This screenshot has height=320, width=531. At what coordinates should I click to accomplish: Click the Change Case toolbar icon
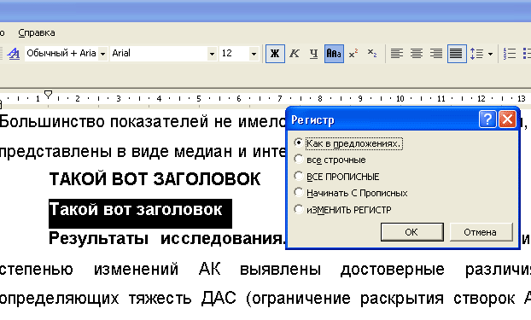pyautogui.click(x=334, y=54)
